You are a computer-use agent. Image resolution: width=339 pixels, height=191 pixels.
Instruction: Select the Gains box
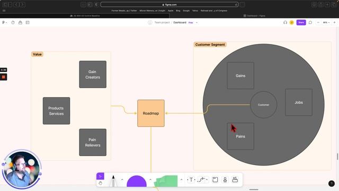[x=240, y=75]
